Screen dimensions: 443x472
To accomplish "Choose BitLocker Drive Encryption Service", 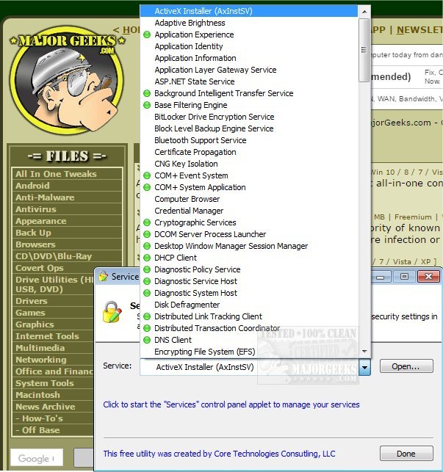I will click(x=249, y=117).
